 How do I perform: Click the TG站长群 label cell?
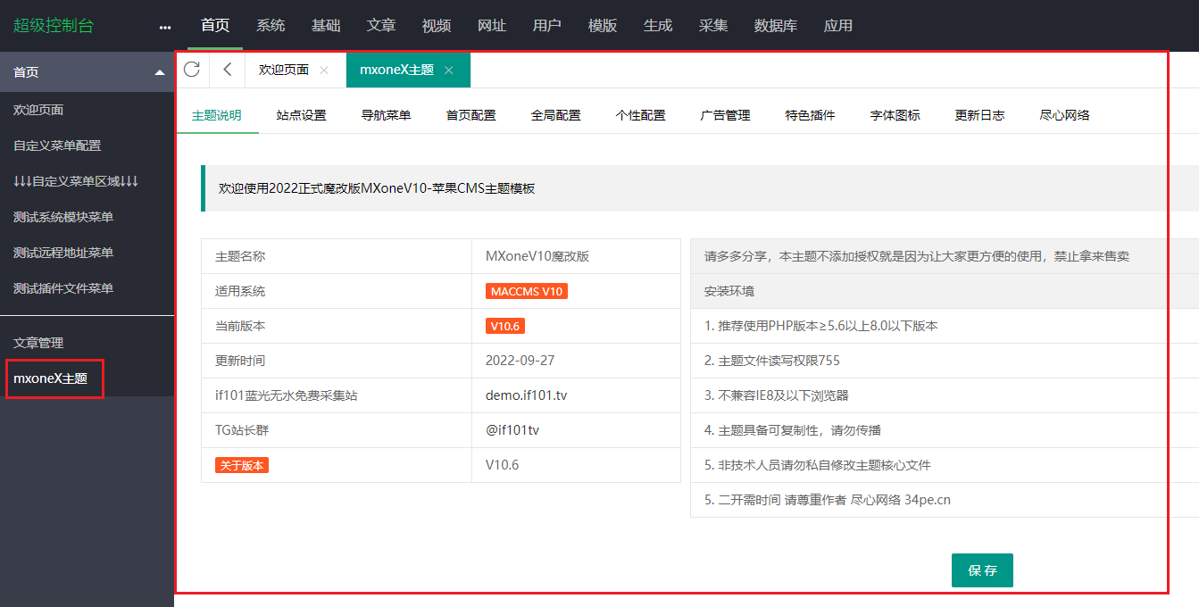coord(337,430)
